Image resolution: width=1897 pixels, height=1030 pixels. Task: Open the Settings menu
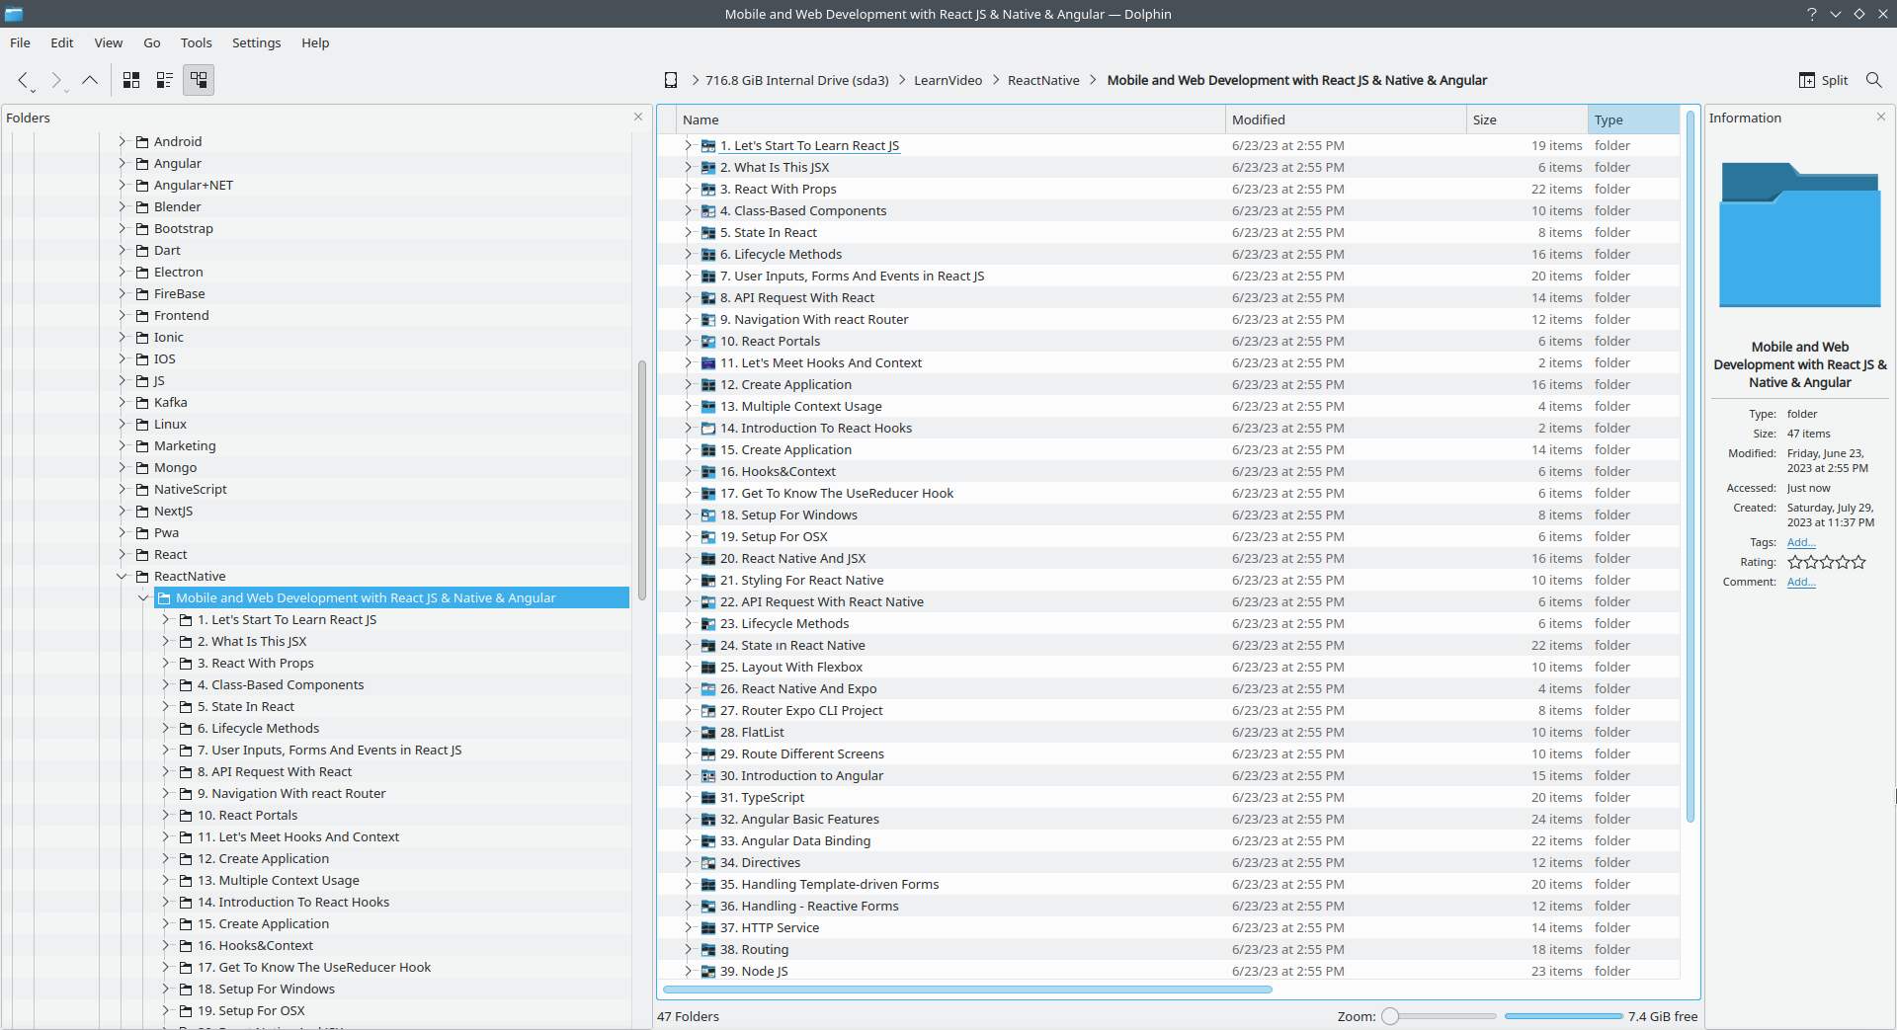[257, 42]
